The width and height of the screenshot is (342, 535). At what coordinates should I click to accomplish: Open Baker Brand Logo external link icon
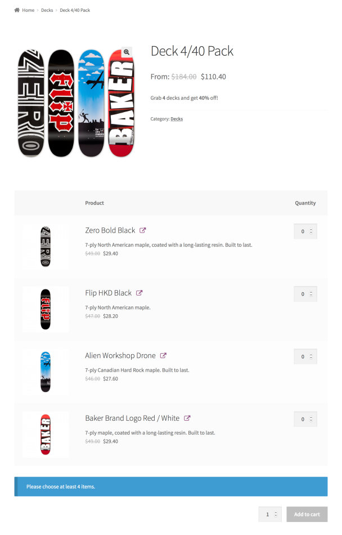click(x=187, y=418)
